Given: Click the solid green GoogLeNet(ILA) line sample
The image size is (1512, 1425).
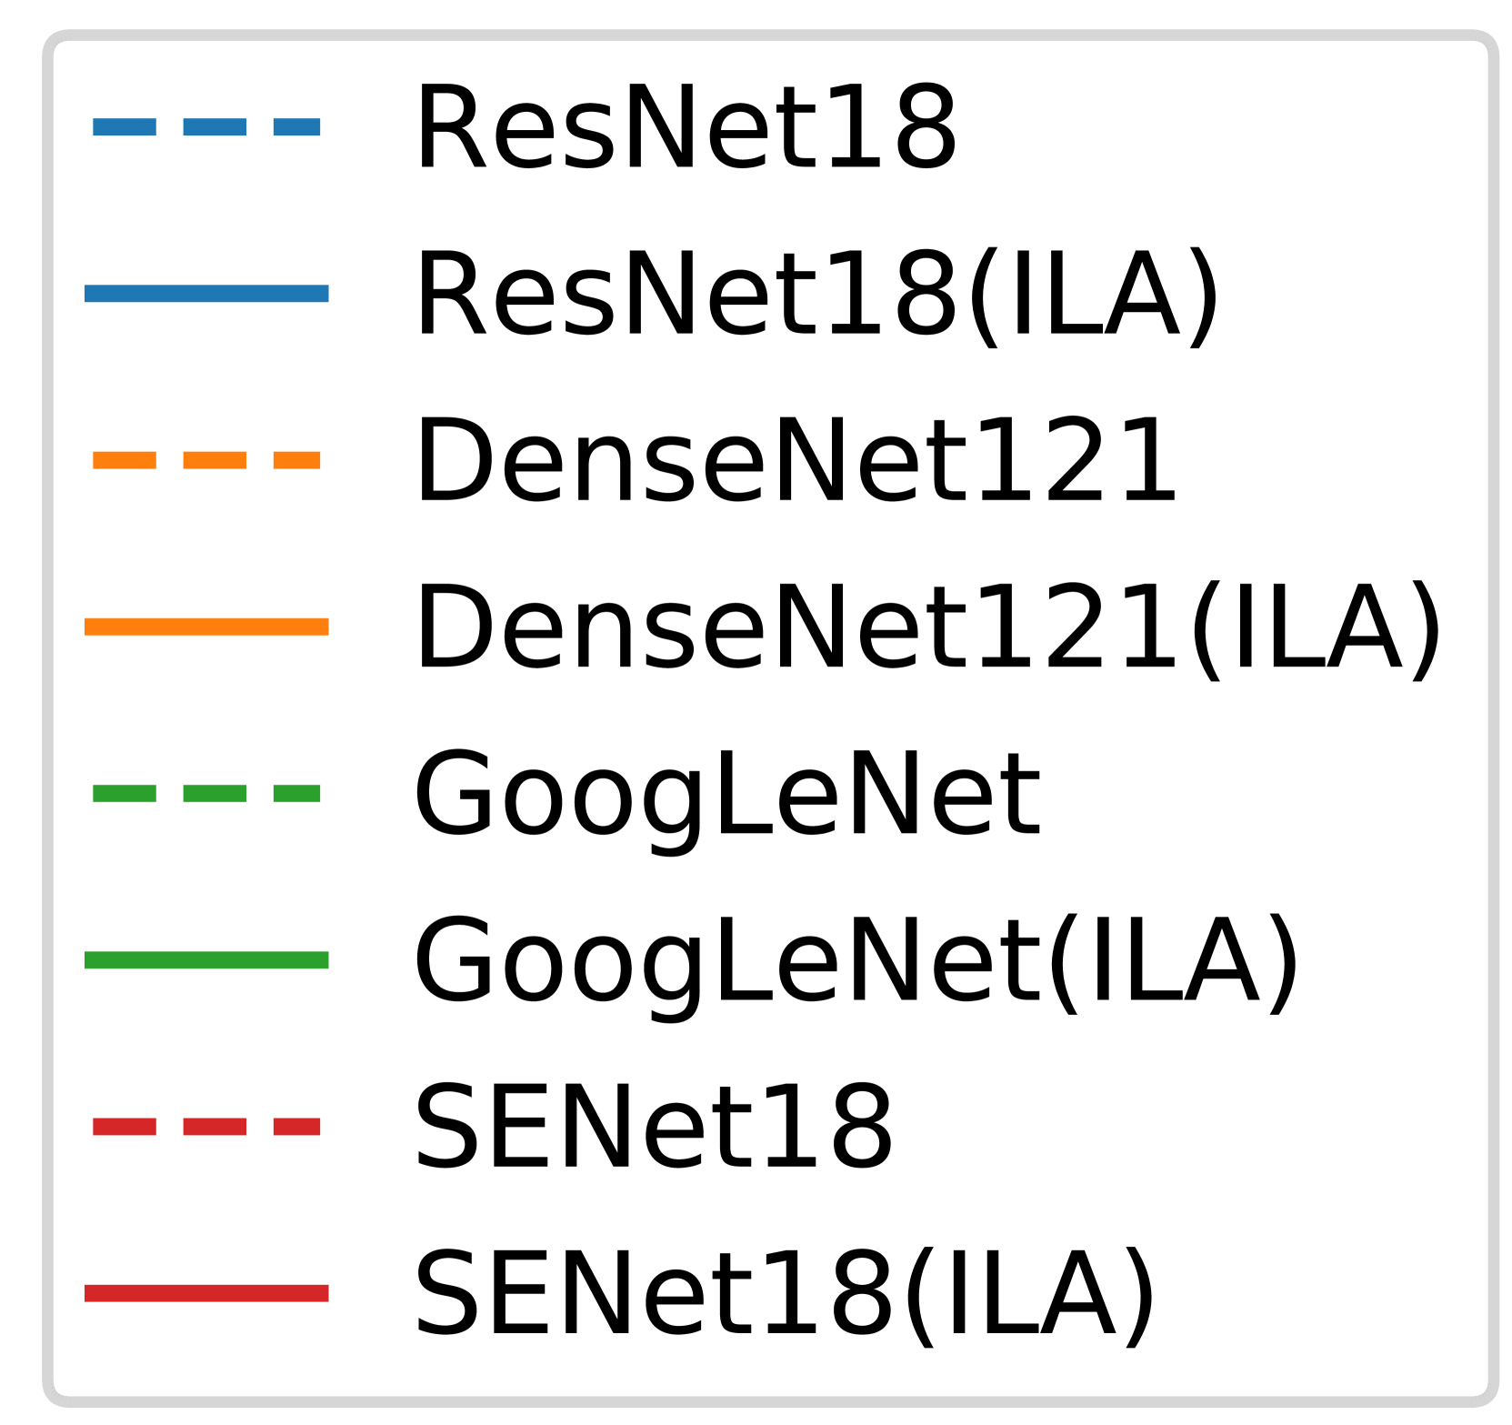Looking at the screenshot, I should [x=206, y=960].
